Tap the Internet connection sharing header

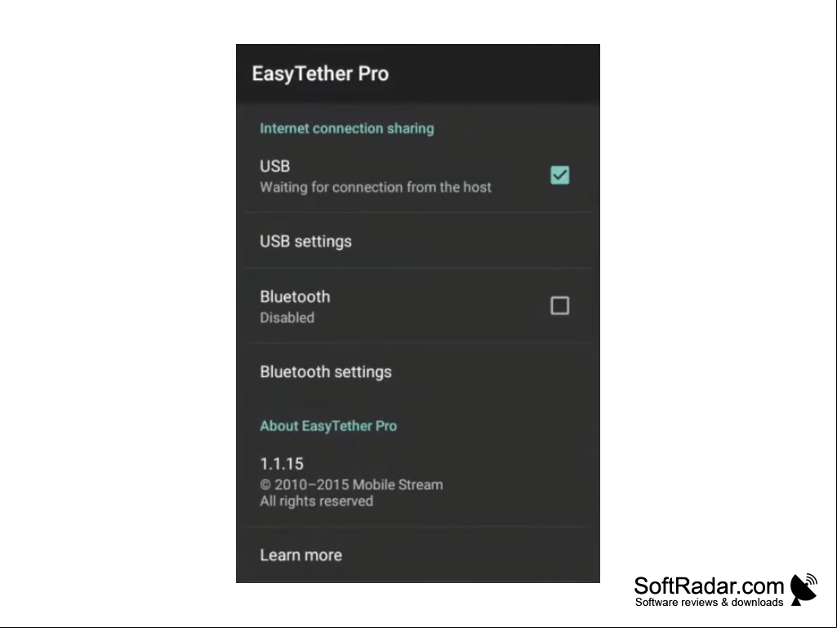[347, 128]
